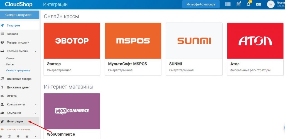Select Контрагенты menu item
Screen dimensions: 285x139
(16, 104)
